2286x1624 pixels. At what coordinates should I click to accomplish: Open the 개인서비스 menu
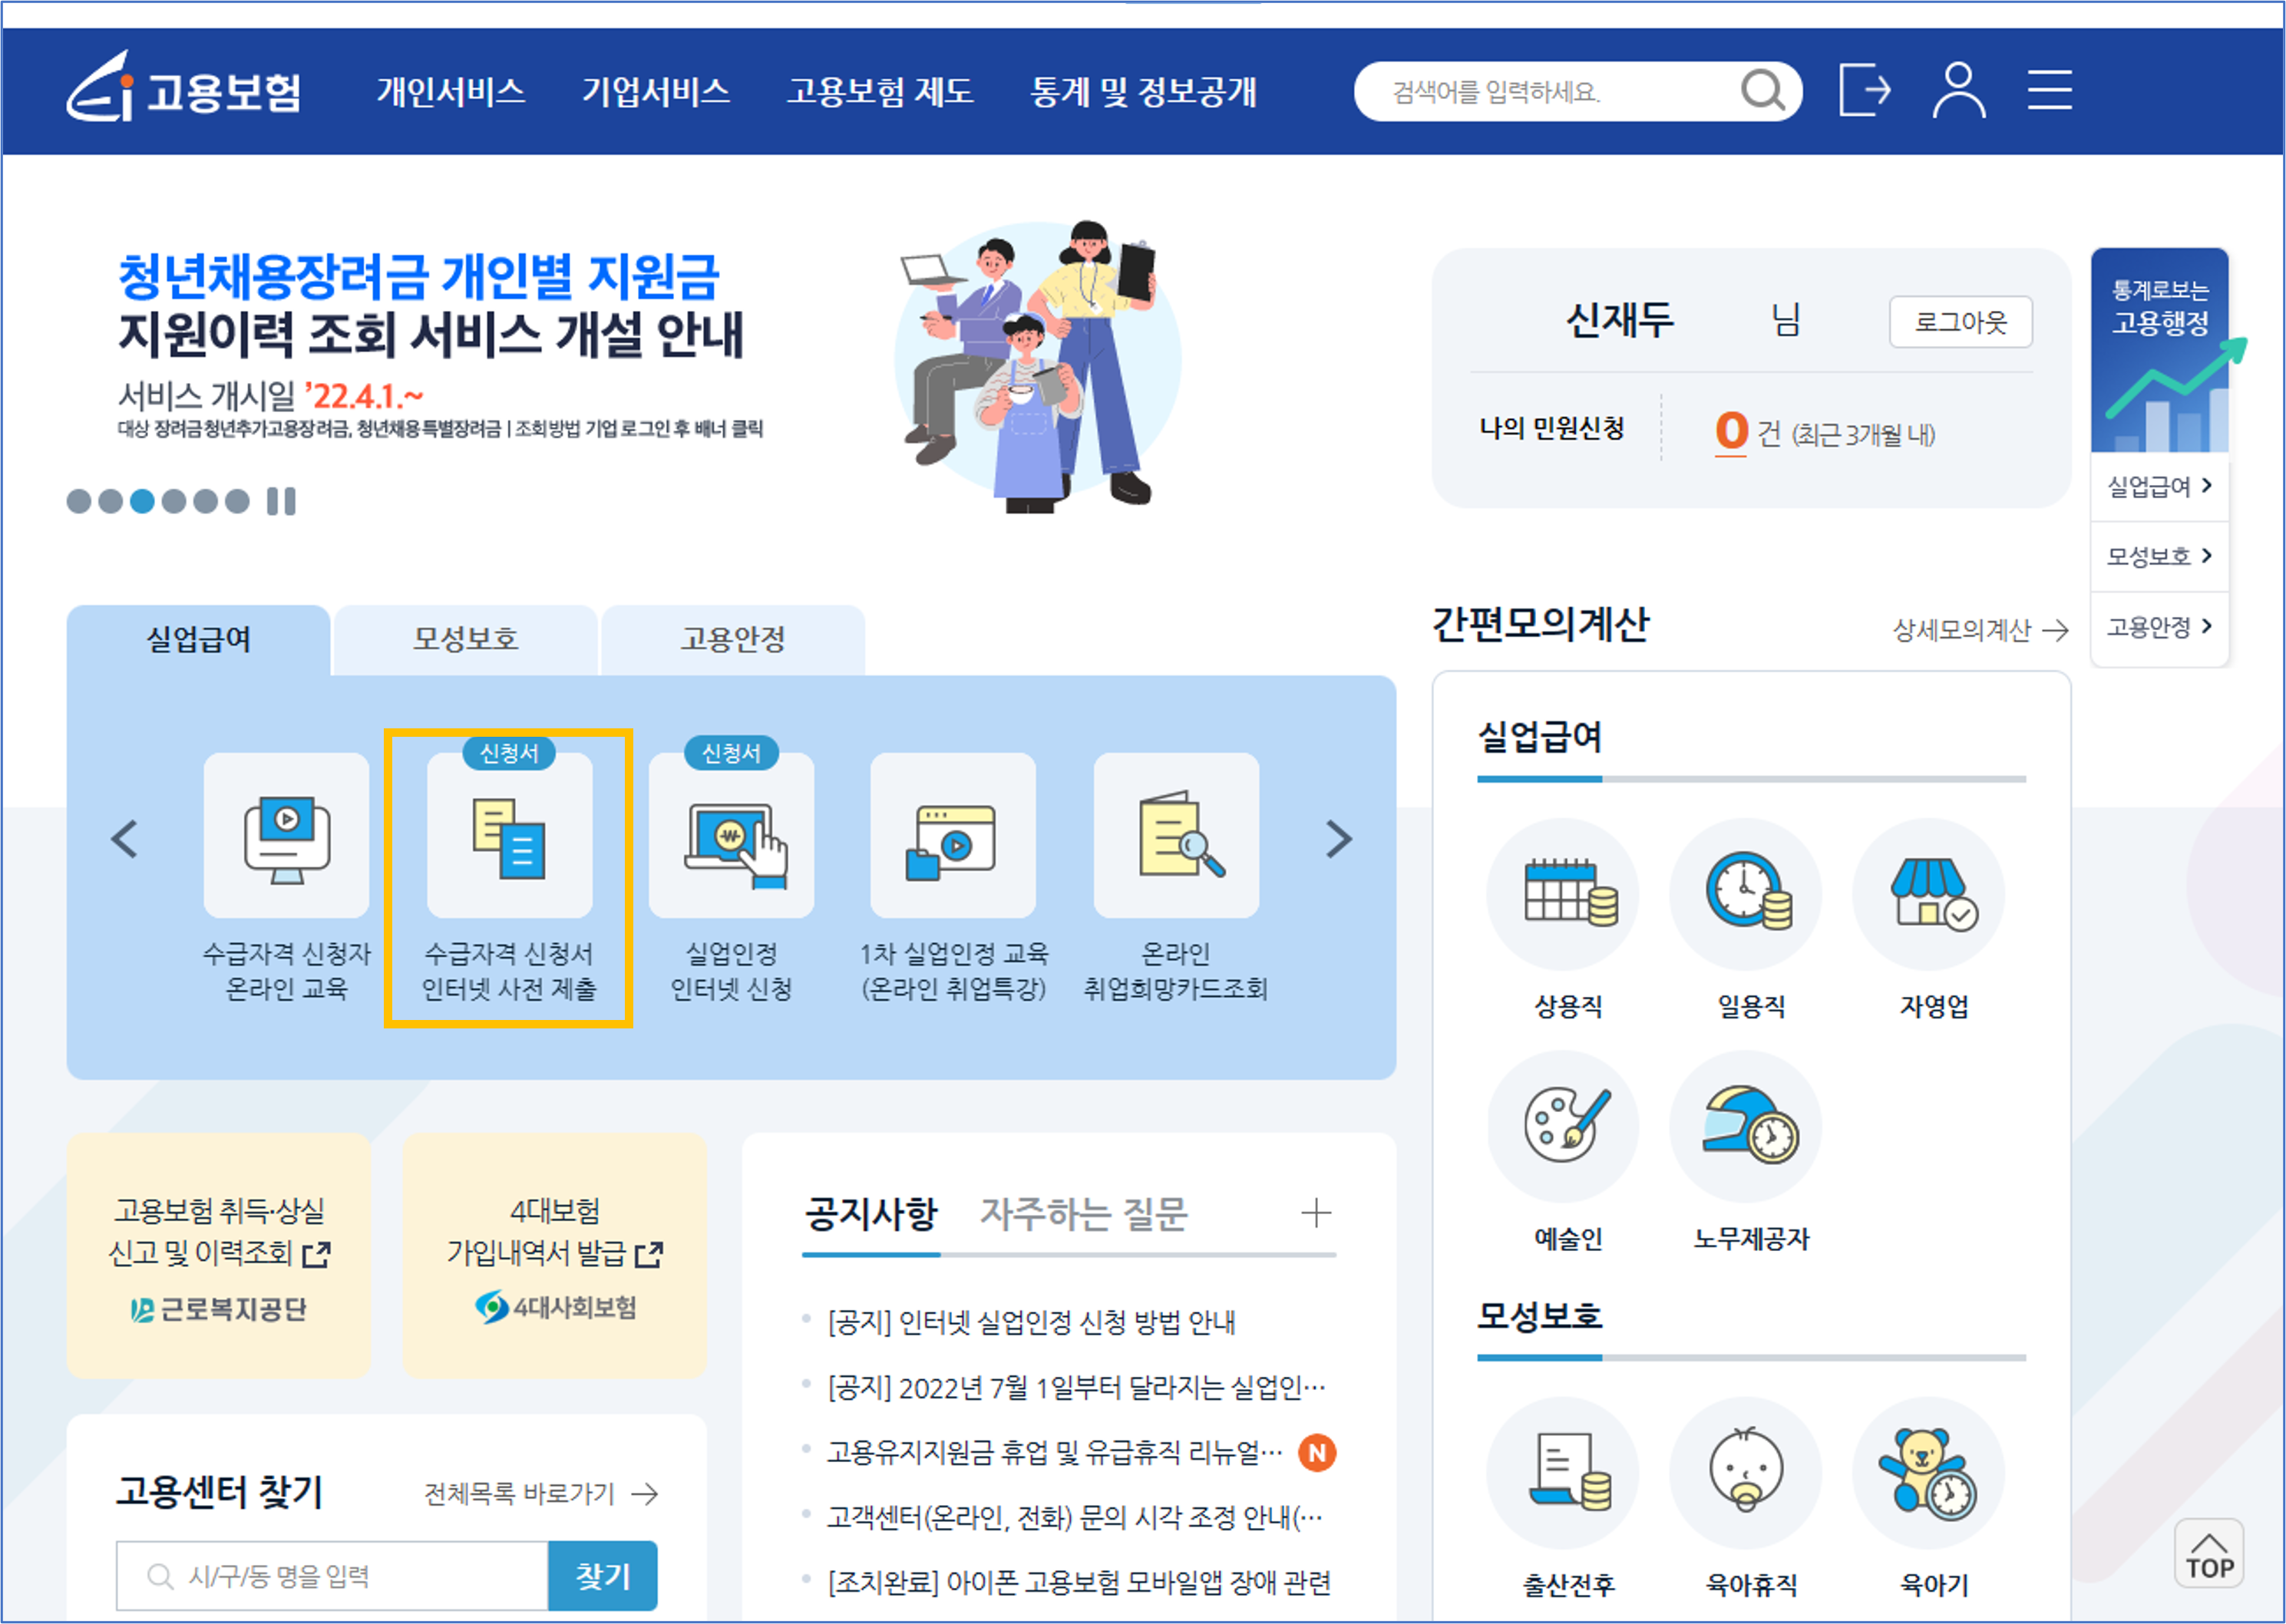tap(450, 91)
